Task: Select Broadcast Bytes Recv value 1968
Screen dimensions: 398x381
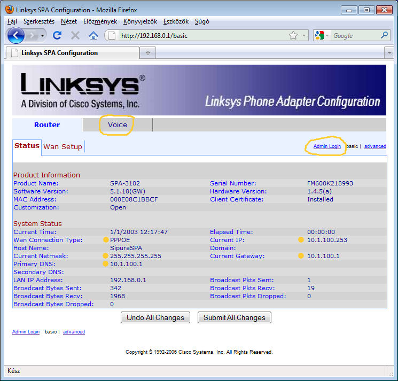Action: [118, 296]
